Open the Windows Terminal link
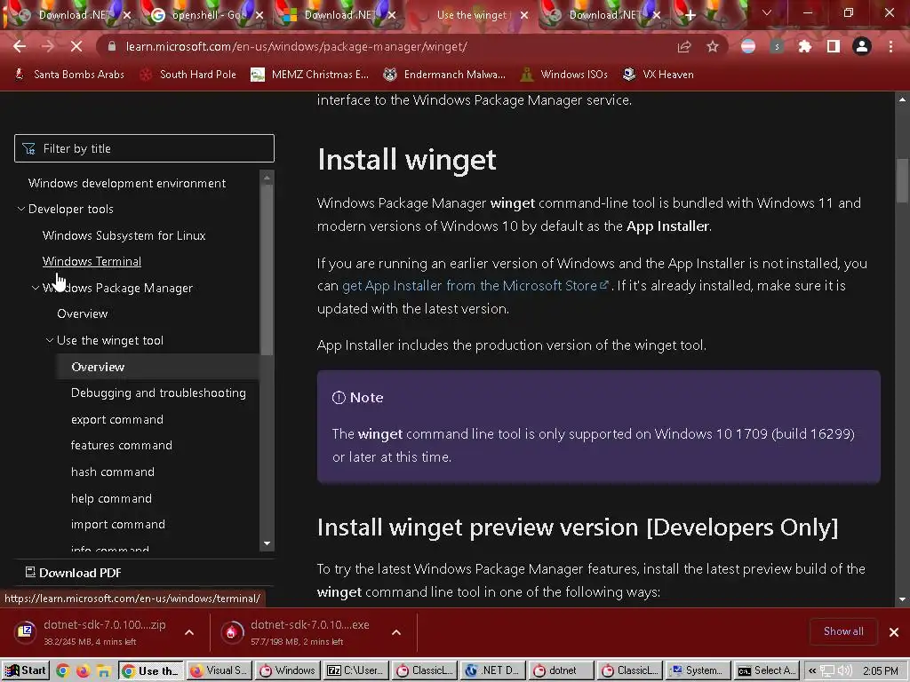910x682 pixels. click(x=92, y=262)
